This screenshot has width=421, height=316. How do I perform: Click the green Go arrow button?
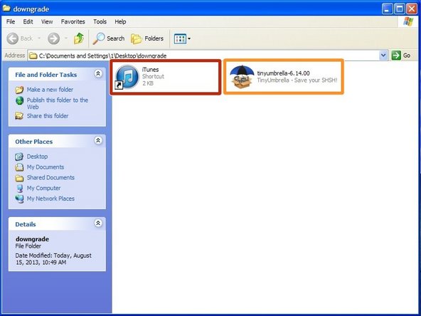[x=396, y=56]
